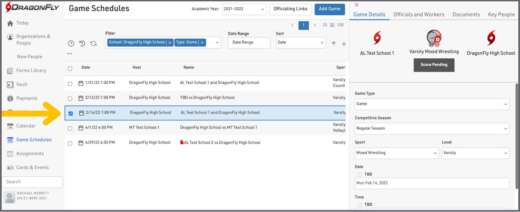Remove the School: DragonFly High School filter

[170, 43]
